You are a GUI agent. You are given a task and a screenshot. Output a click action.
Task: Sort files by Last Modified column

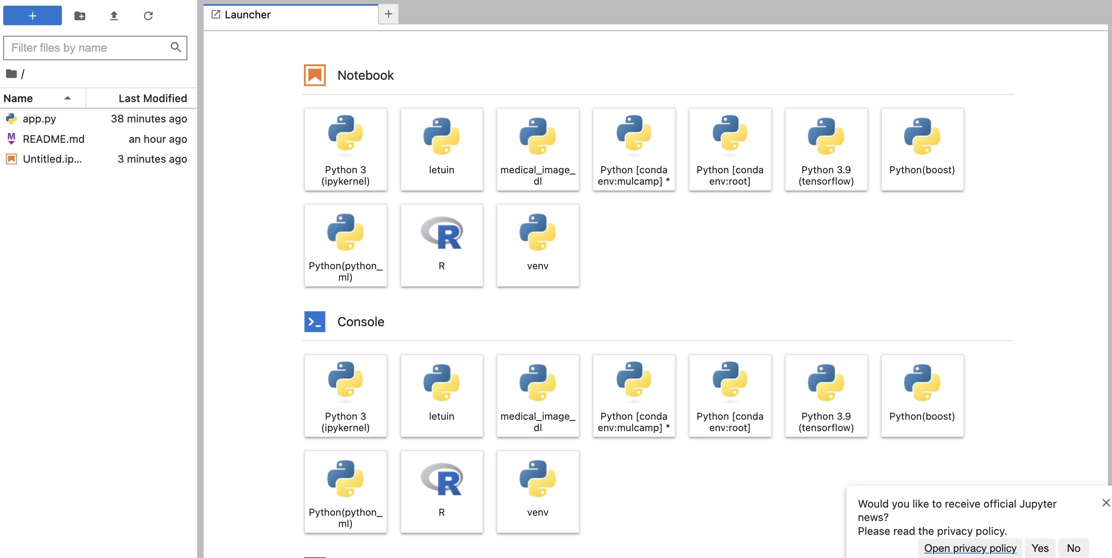142,98
